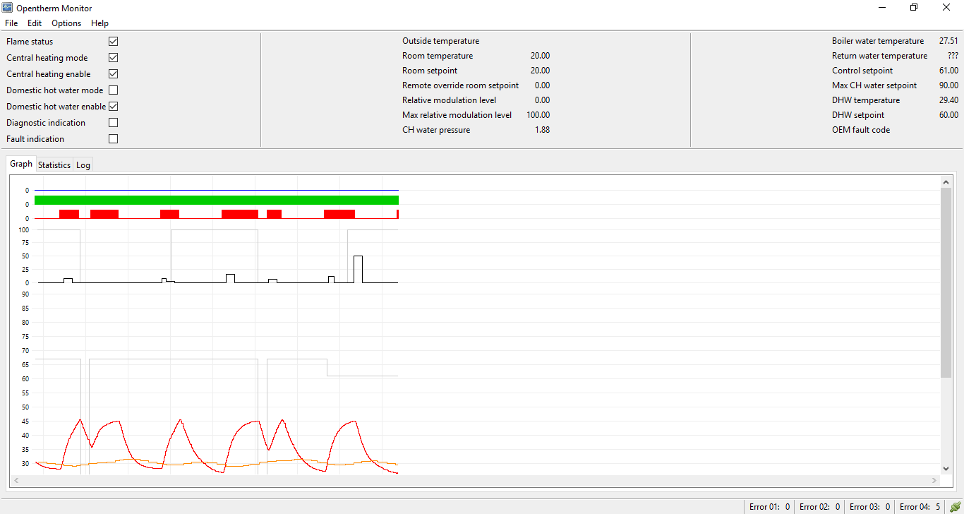Screen dimensions: 964x514
Task: Switch to the Graph tab
Action: 21,164
